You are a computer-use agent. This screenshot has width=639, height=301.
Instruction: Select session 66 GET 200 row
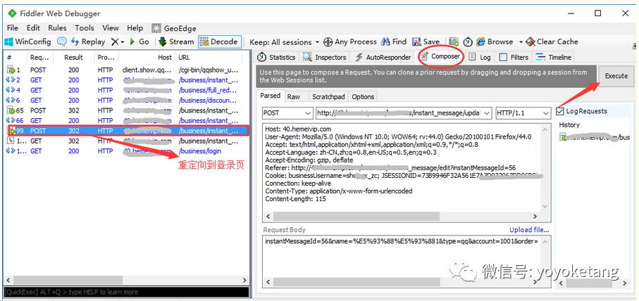(126, 121)
